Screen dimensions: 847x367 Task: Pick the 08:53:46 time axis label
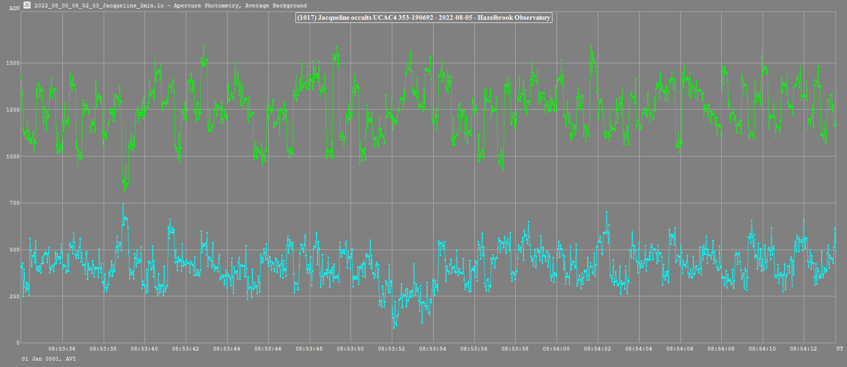point(268,349)
